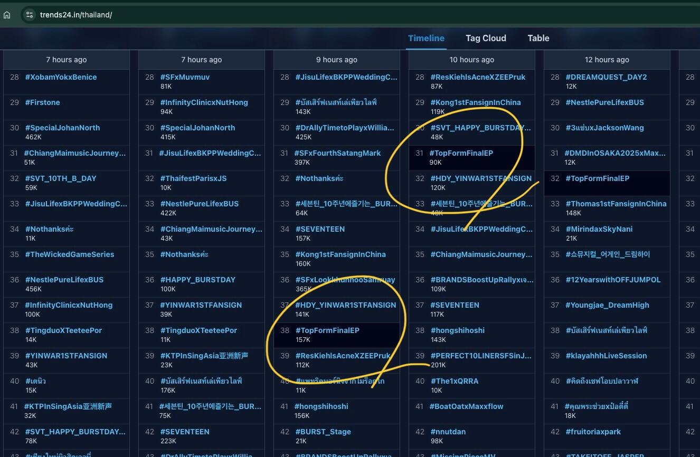Click the 462K tweet count text

[x=33, y=137]
